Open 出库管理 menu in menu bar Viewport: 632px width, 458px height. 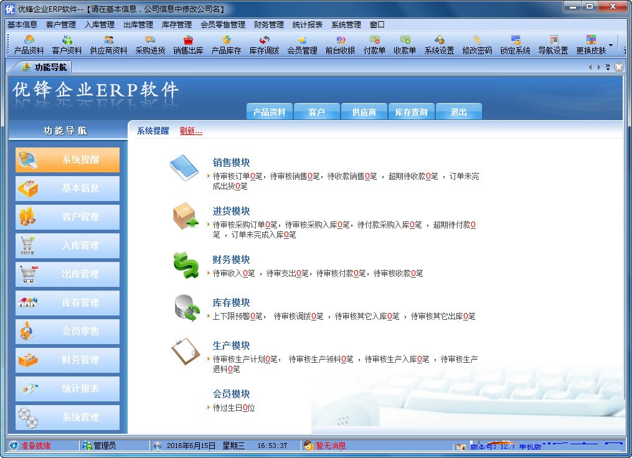[138, 24]
